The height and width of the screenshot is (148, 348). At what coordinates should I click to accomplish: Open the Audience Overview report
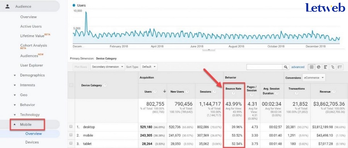[x=28, y=17]
